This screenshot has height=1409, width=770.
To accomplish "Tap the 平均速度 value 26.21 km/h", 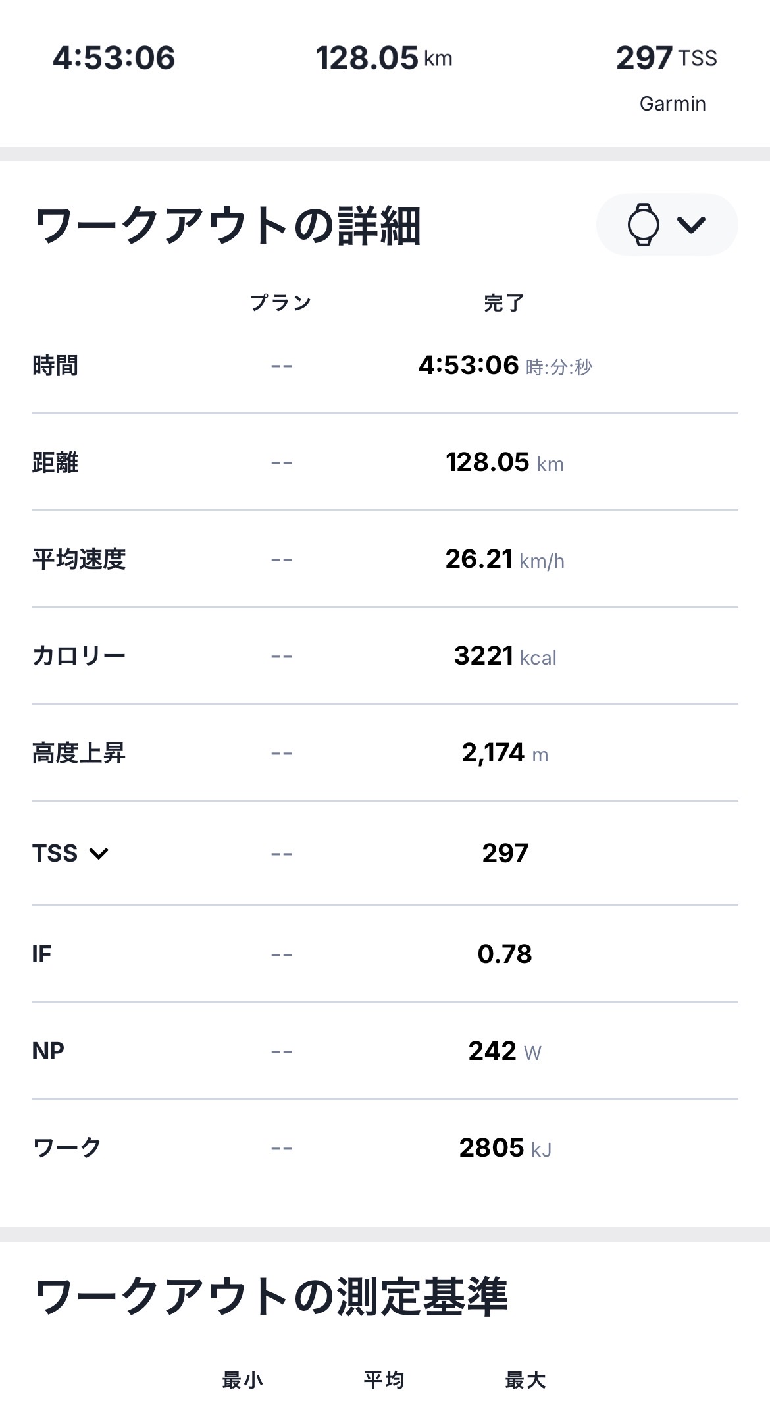I will (505, 559).
